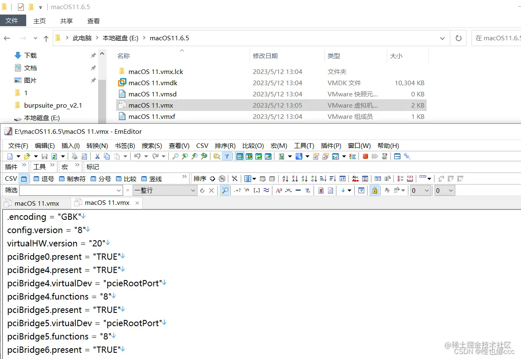This screenshot has height=359, width=521.
Task: Click the Save floppy disk icon
Action: (x=44, y=156)
